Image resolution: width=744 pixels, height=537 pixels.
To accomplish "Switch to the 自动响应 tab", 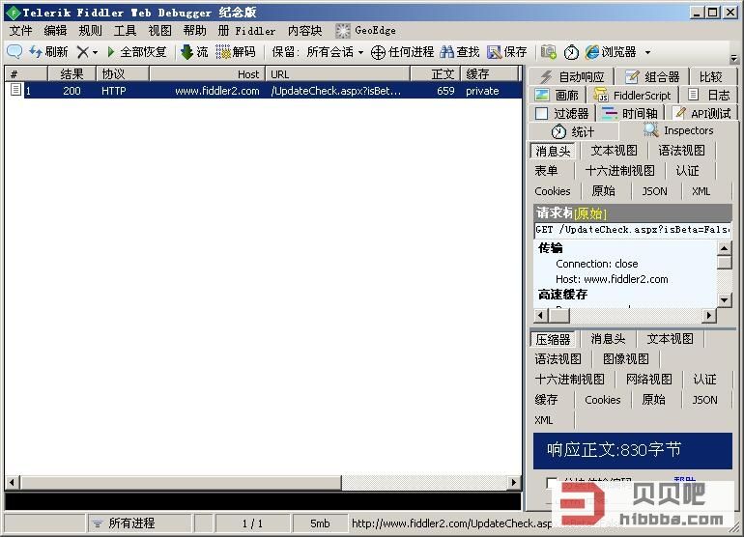I will coord(572,77).
